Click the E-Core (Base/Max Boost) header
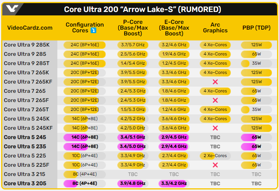 (174, 28)
